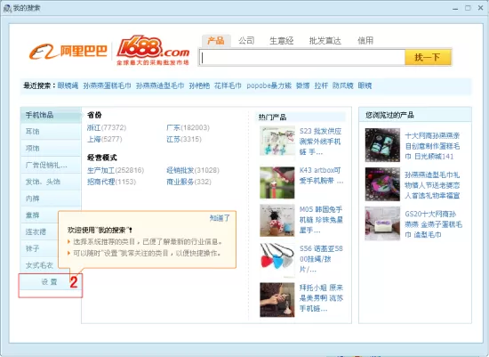Screen dimensions: 489x357
Task: Filter by 商业服务(332) business mode
Action: (188, 182)
